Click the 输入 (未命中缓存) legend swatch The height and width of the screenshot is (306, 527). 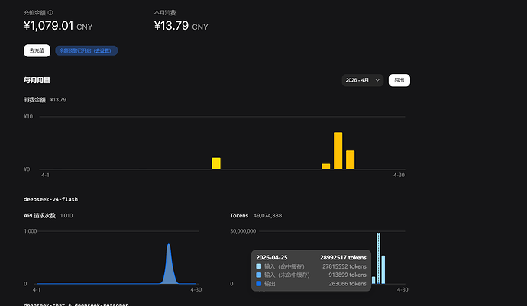click(x=259, y=275)
